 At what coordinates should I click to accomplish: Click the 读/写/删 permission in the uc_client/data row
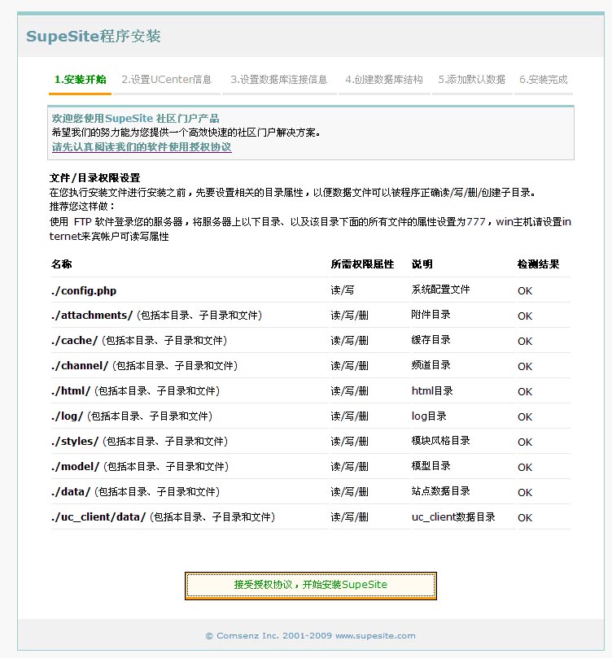pos(350,516)
